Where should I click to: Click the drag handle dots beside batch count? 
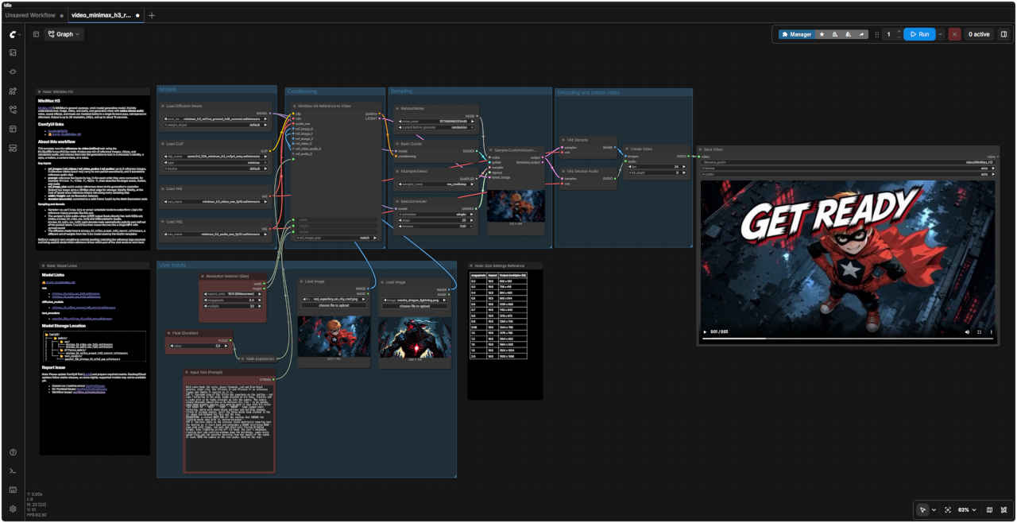point(877,34)
